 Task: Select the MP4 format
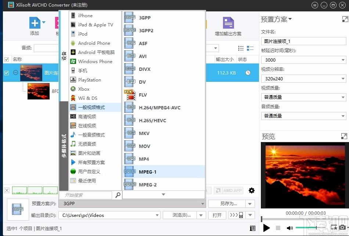click(x=163, y=159)
